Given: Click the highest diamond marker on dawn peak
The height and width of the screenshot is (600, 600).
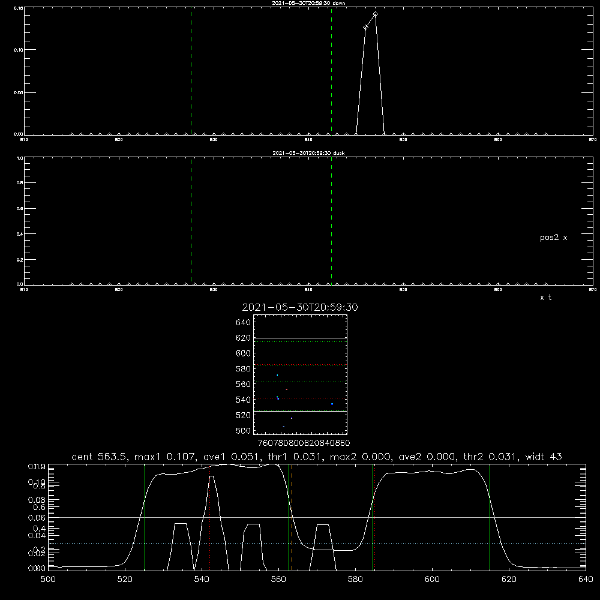Looking at the screenshot, I should pos(376,14).
